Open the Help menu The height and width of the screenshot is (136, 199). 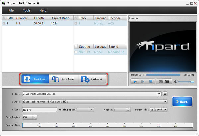(x=43, y=10)
